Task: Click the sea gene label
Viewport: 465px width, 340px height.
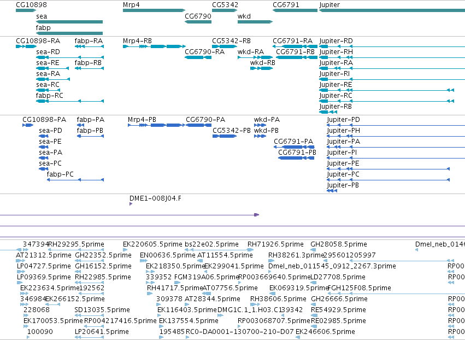Action: (42, 16)
